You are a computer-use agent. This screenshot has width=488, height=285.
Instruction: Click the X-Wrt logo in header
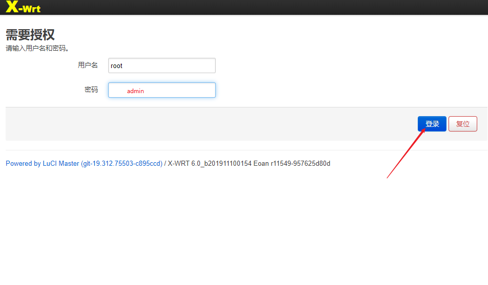pyautogui.click(x=23, y=7)
